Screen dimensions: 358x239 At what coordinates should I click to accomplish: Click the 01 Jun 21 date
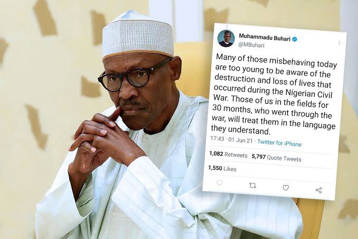(x=240, y=140)
